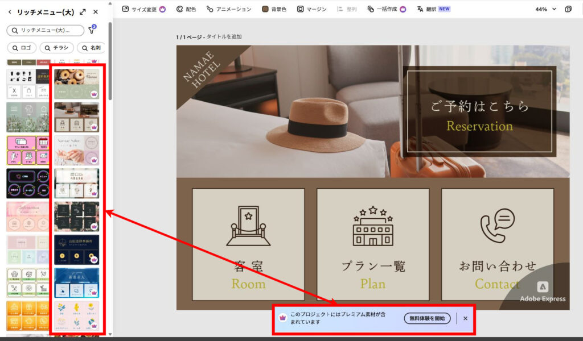Dismiss the premium content notification banner
The width and height of the screenshot is (583, 341).
point(465,318)
